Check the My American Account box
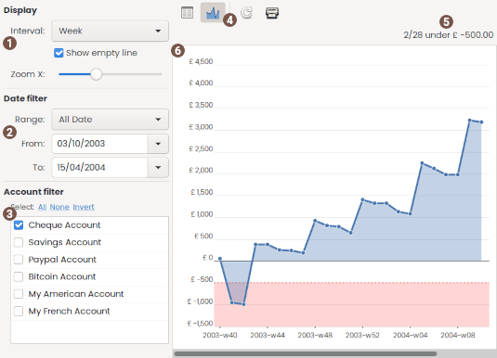 [x=19, y=294]
